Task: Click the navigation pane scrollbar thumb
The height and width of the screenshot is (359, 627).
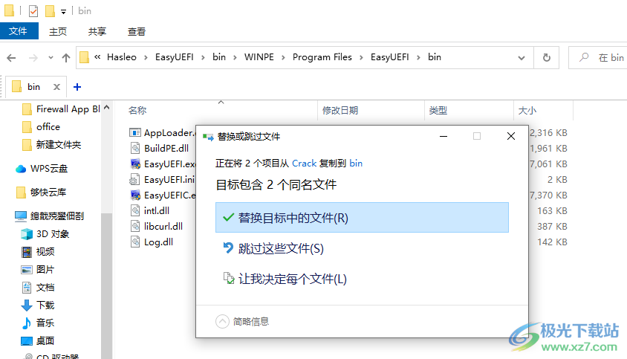Action: 106,286
